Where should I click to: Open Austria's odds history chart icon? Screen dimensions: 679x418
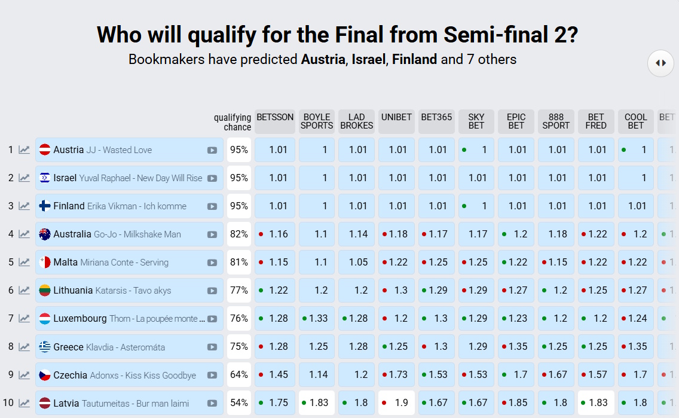click(x=25, y=150)
